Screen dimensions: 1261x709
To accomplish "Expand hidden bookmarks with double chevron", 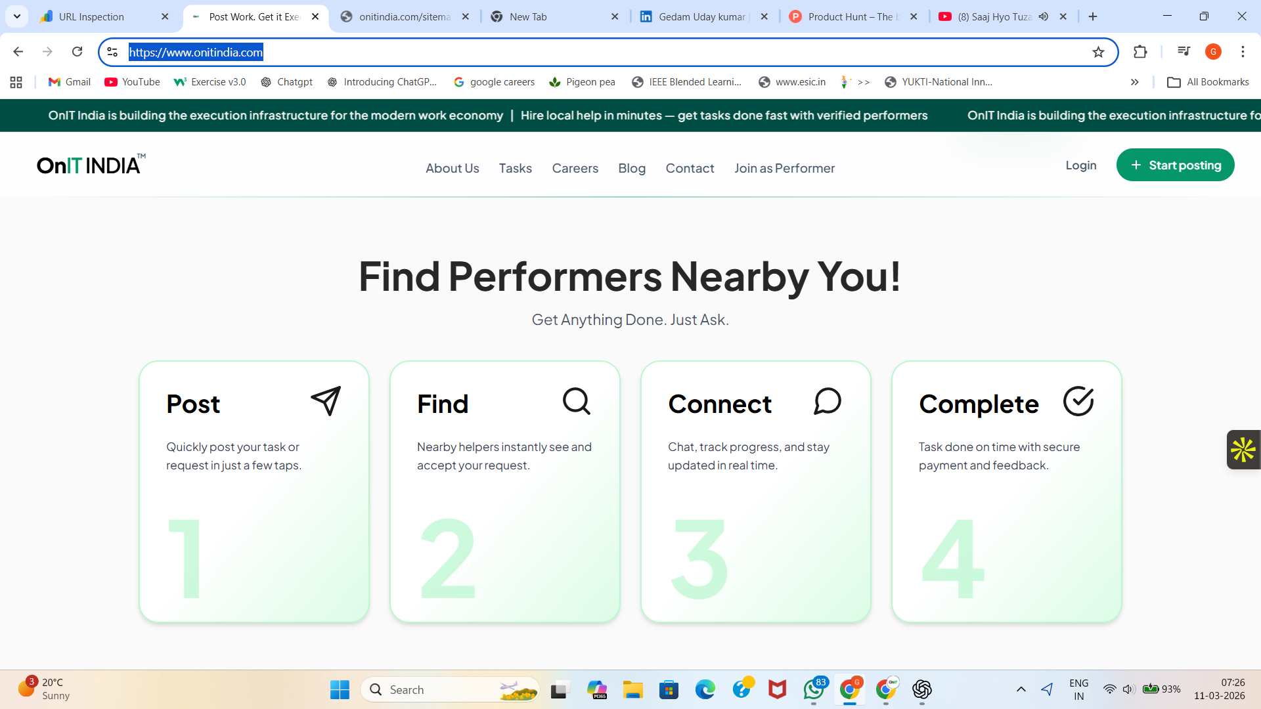I will point(1134,82).
